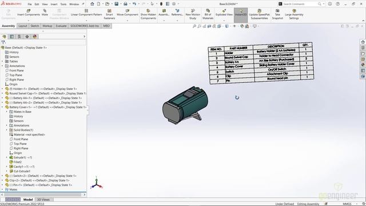The width and height of the screenshot is (366, 206).
Task: Undo the last action
Action: pos(134,4)
